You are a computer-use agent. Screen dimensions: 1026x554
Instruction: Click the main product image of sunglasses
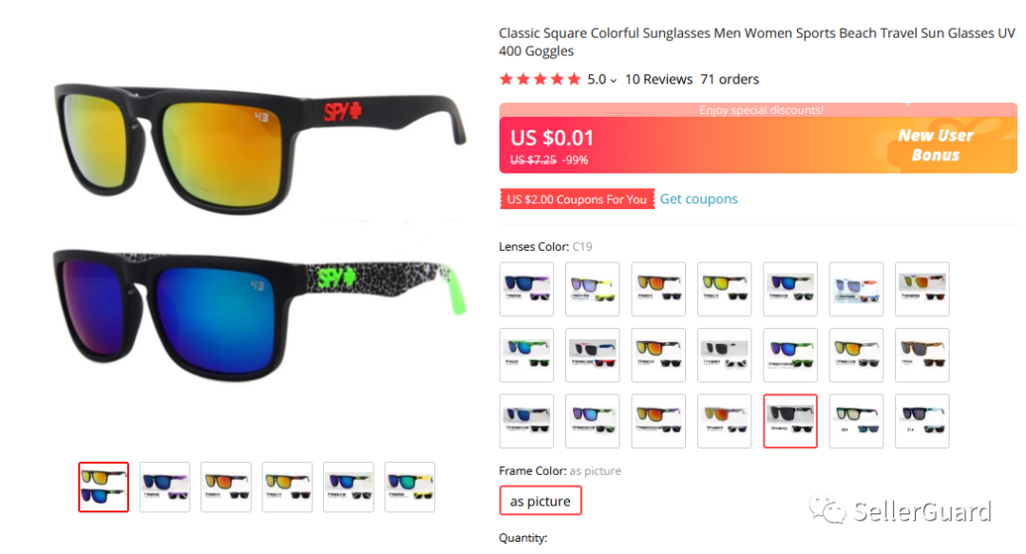pyautogui.click(x=259, y=233)
